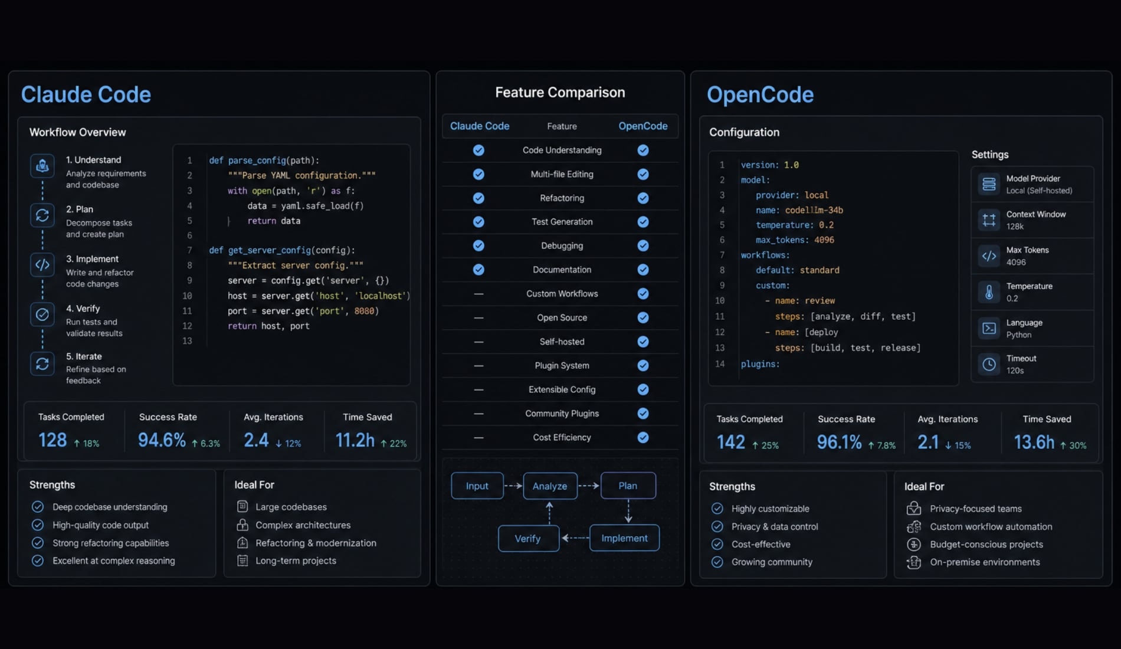This screenshot has width=1121, height=649.
Task: Click the 'return host, port' code line
Action: (268, 326)
